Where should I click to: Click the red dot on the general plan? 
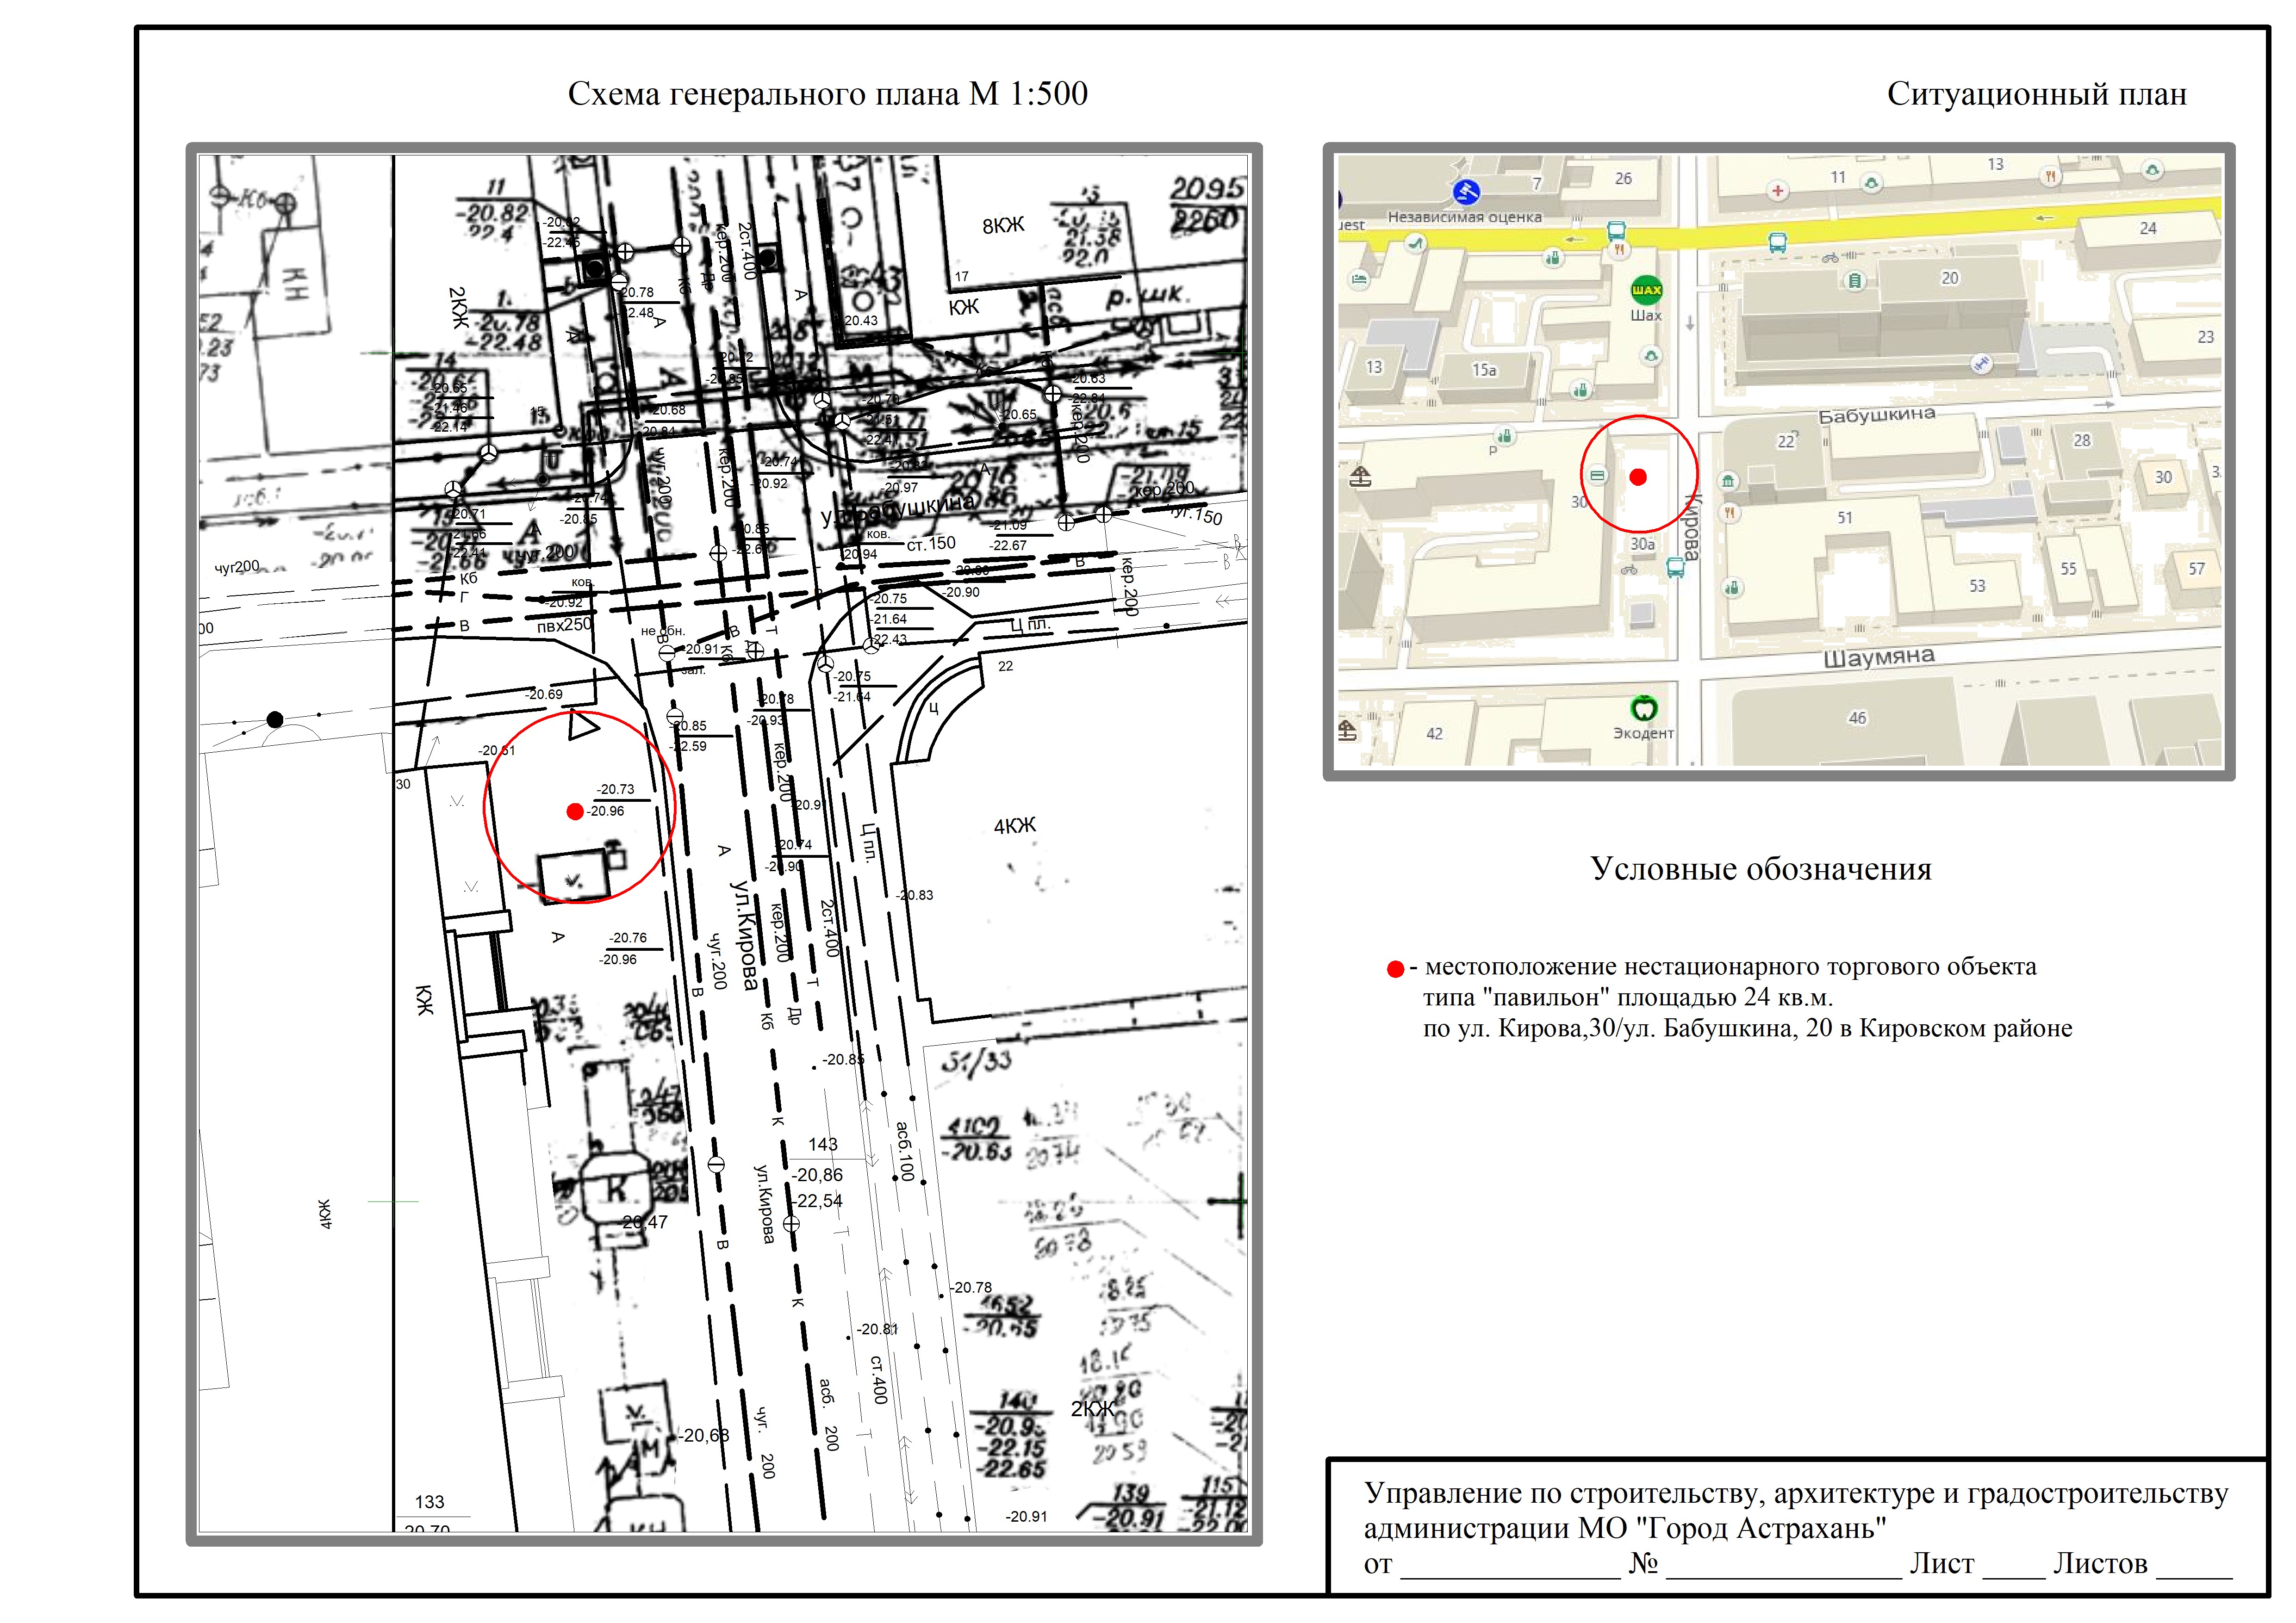click(x=574, y=811)
